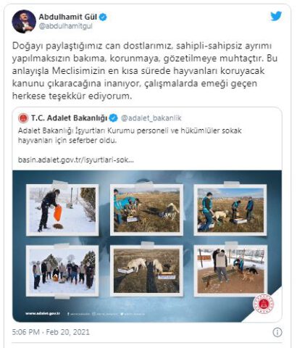Open the Abdulhamit Gül display name
The image size is (297, 348).
point(68,17)
